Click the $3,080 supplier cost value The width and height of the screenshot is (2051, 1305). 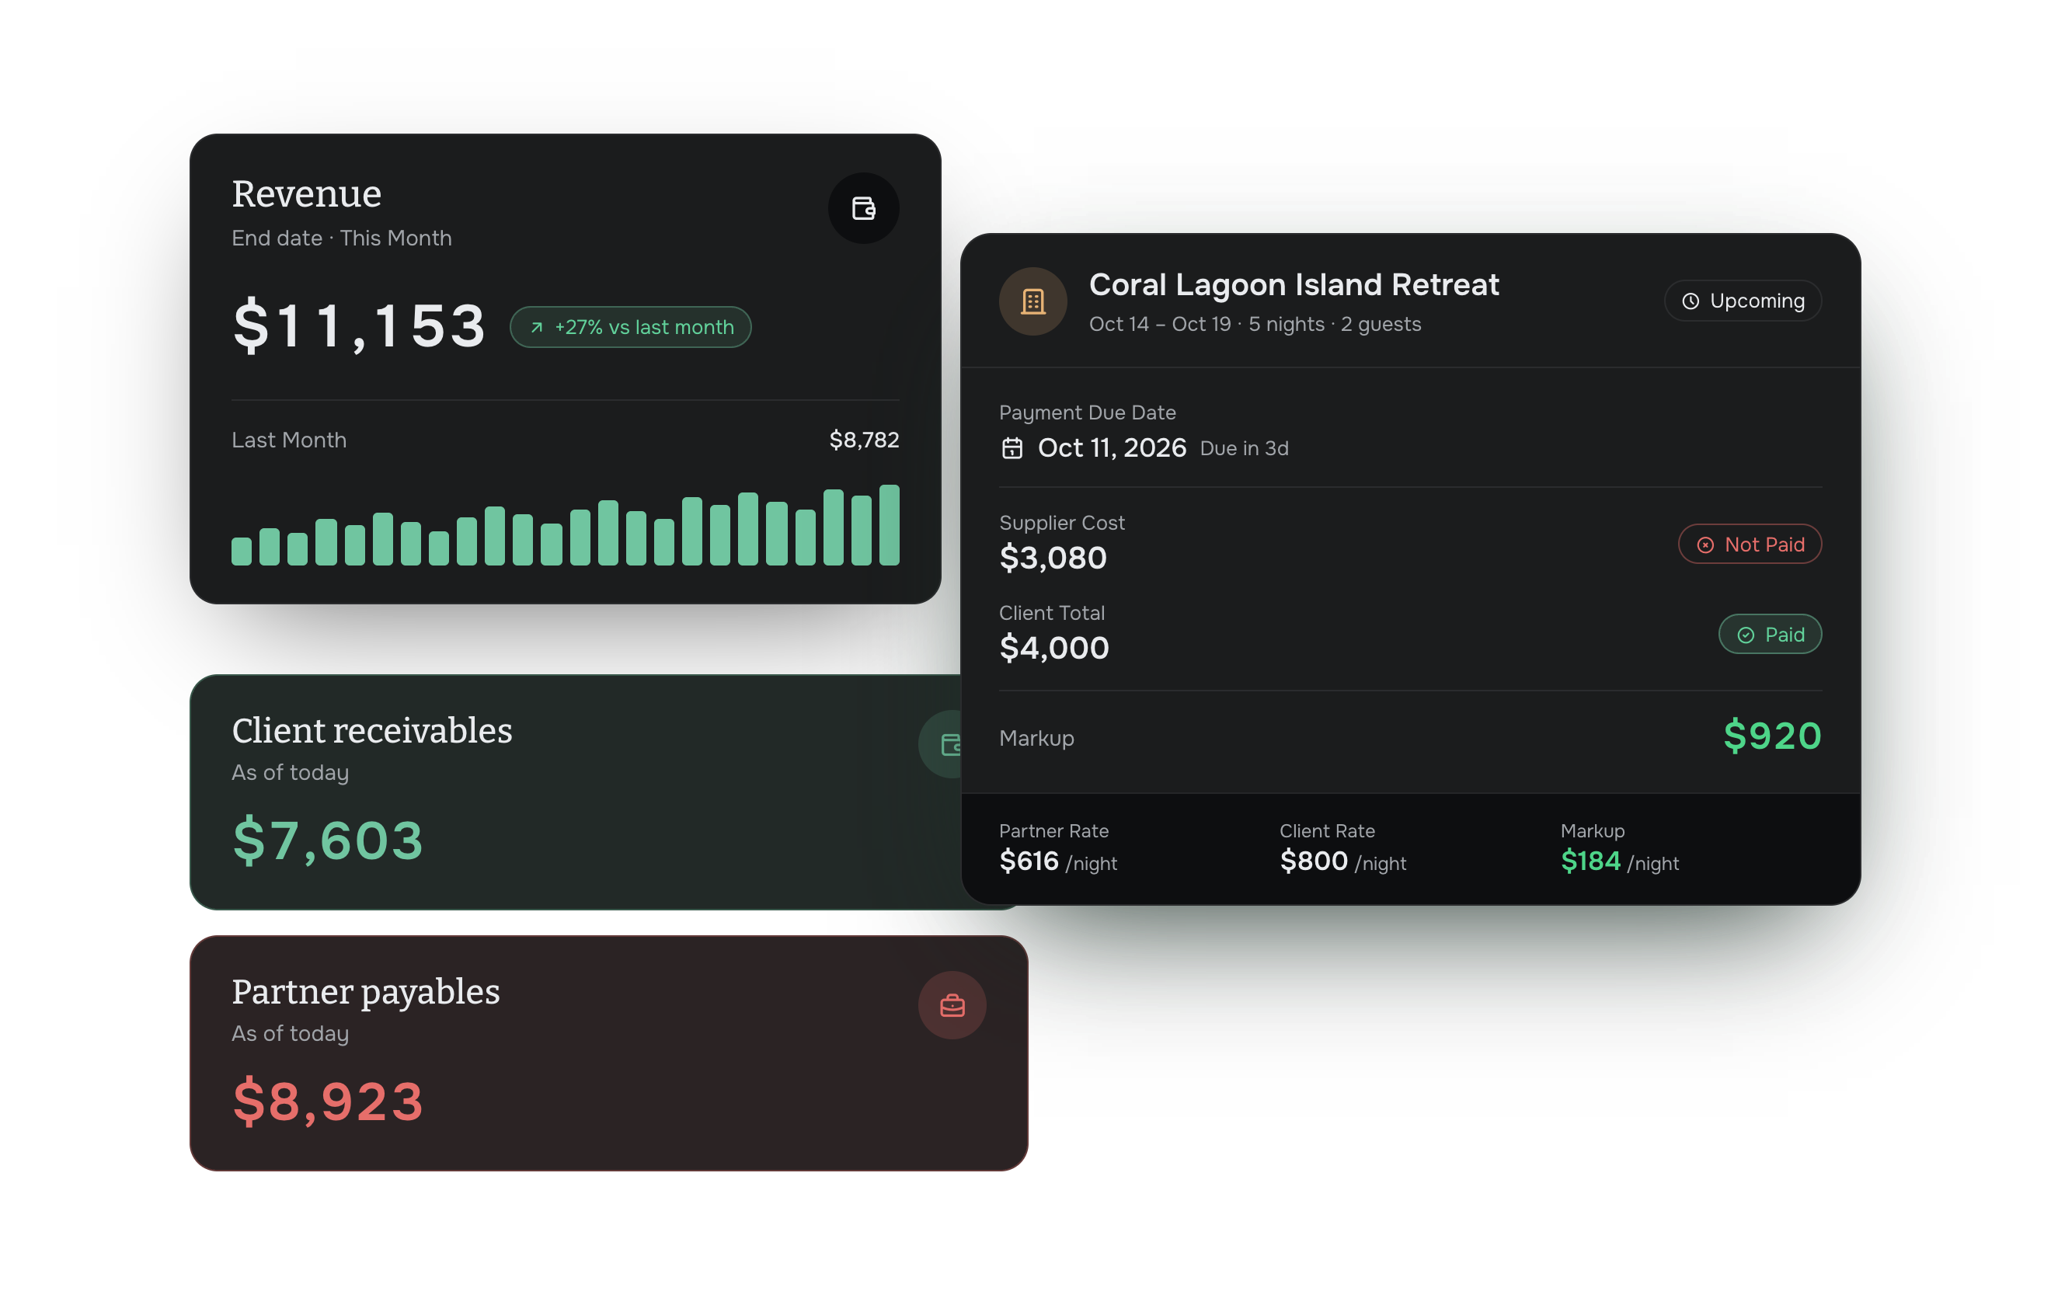coord(1053,558)
